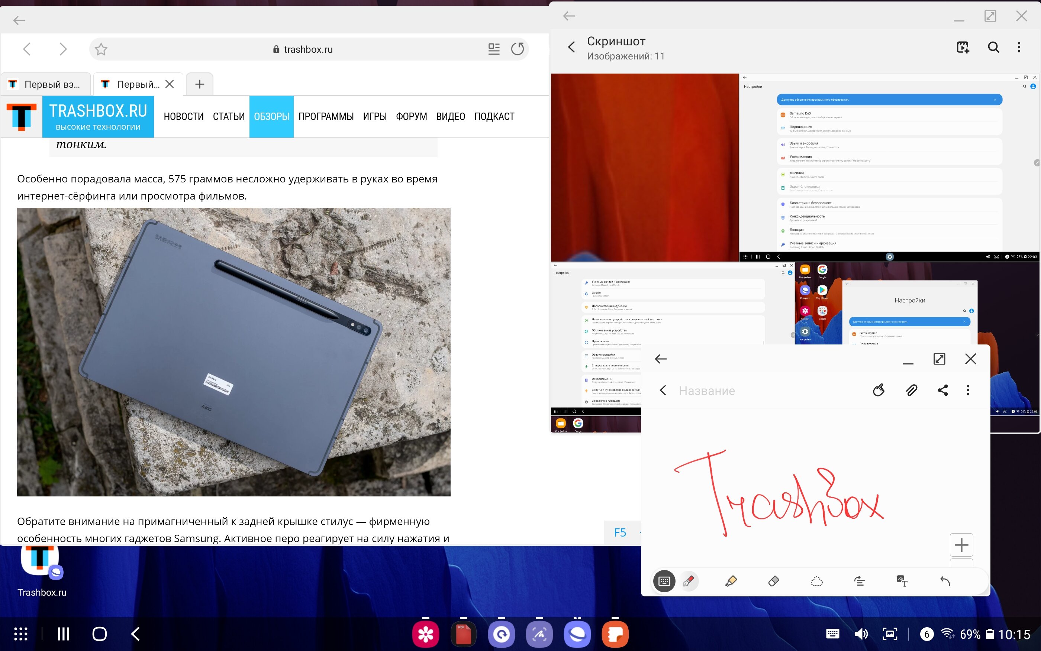The image size is (1041, 651).
Task: Switch to keyboard input mode in Notes
Action: 664,581
